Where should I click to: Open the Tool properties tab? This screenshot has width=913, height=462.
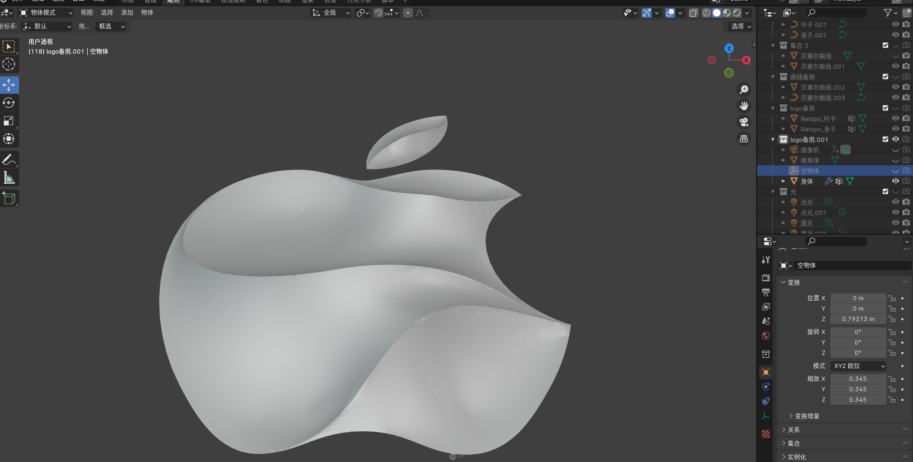tap(766, 260)
